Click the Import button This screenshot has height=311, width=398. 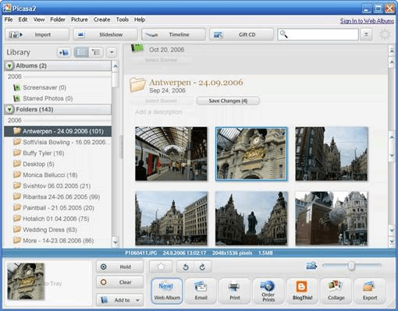[x=37, y=34]
